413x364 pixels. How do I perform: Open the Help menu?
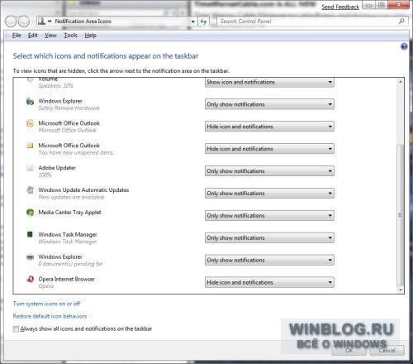[90, 36]
